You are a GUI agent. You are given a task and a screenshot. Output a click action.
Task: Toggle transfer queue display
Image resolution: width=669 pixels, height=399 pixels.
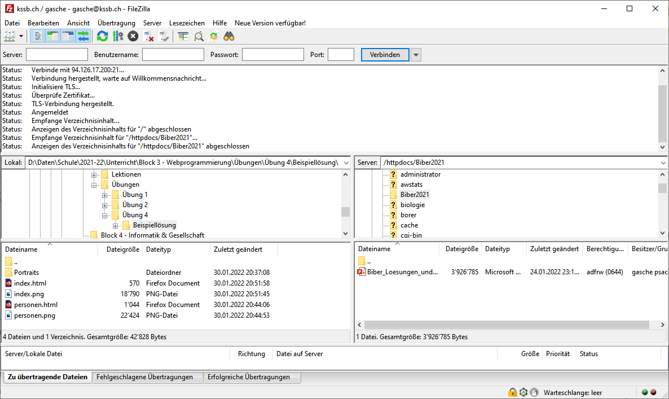point(83,37)
